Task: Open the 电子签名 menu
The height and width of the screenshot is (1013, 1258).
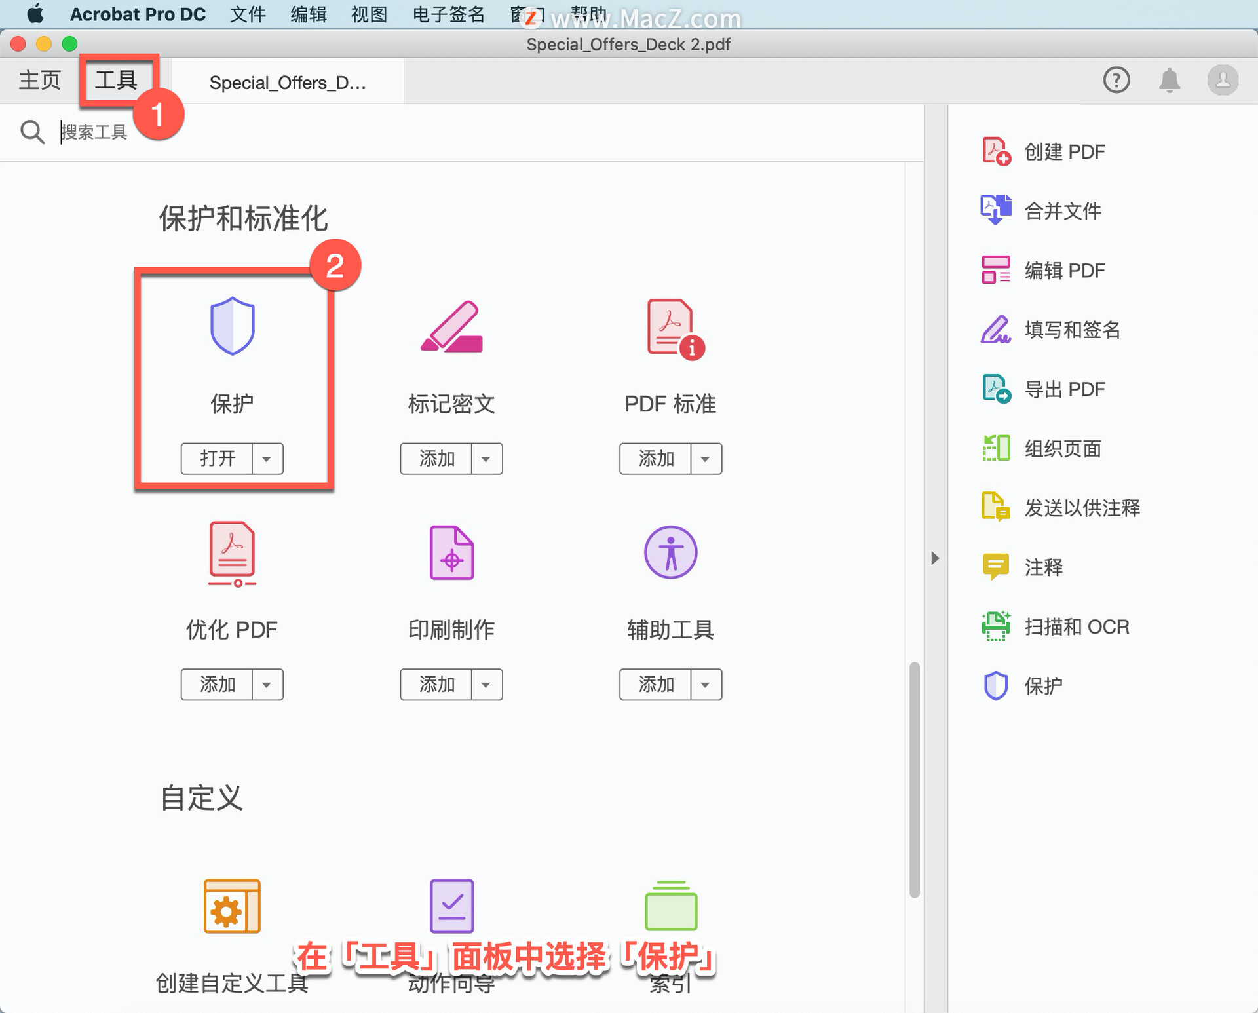Action: (448, 14)
